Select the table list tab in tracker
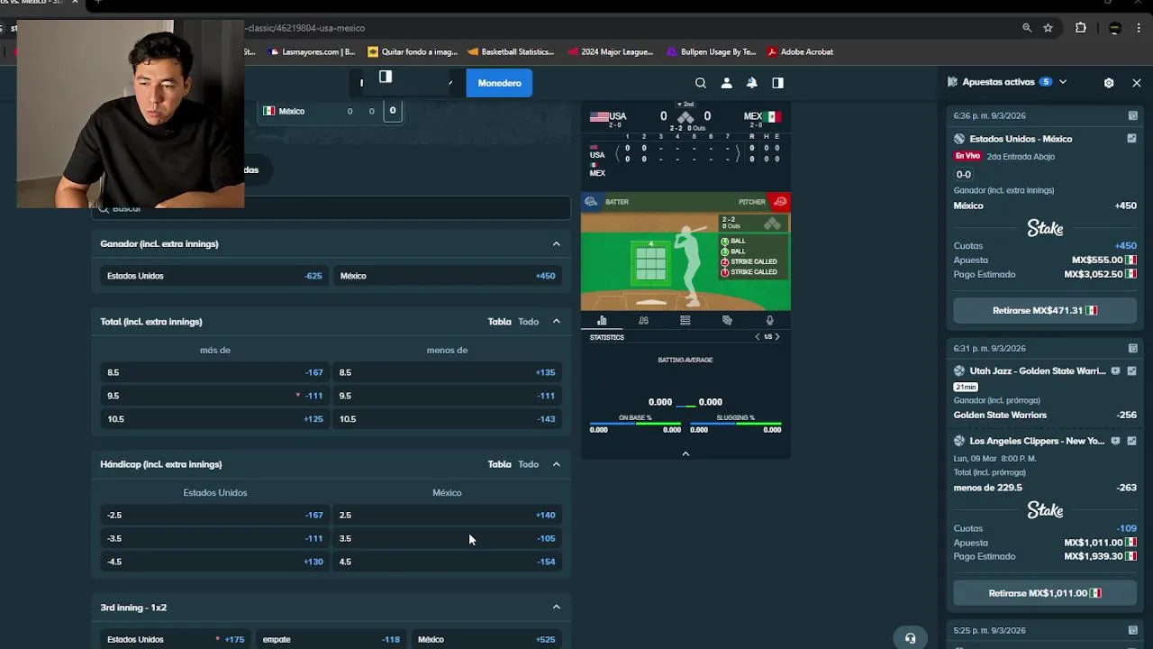This screenshot has width=1153, height=649. pos(685,320)
